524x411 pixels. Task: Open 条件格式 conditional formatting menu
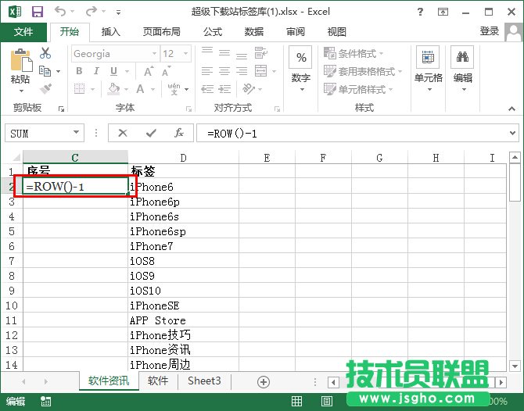[354, 53]
